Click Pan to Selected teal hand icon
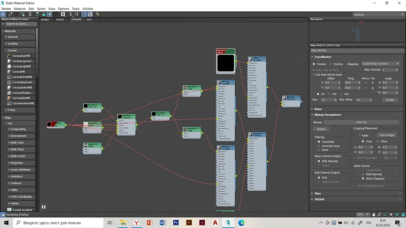The width and height of the screenshot is (406, 228). [x=403, y=215]
